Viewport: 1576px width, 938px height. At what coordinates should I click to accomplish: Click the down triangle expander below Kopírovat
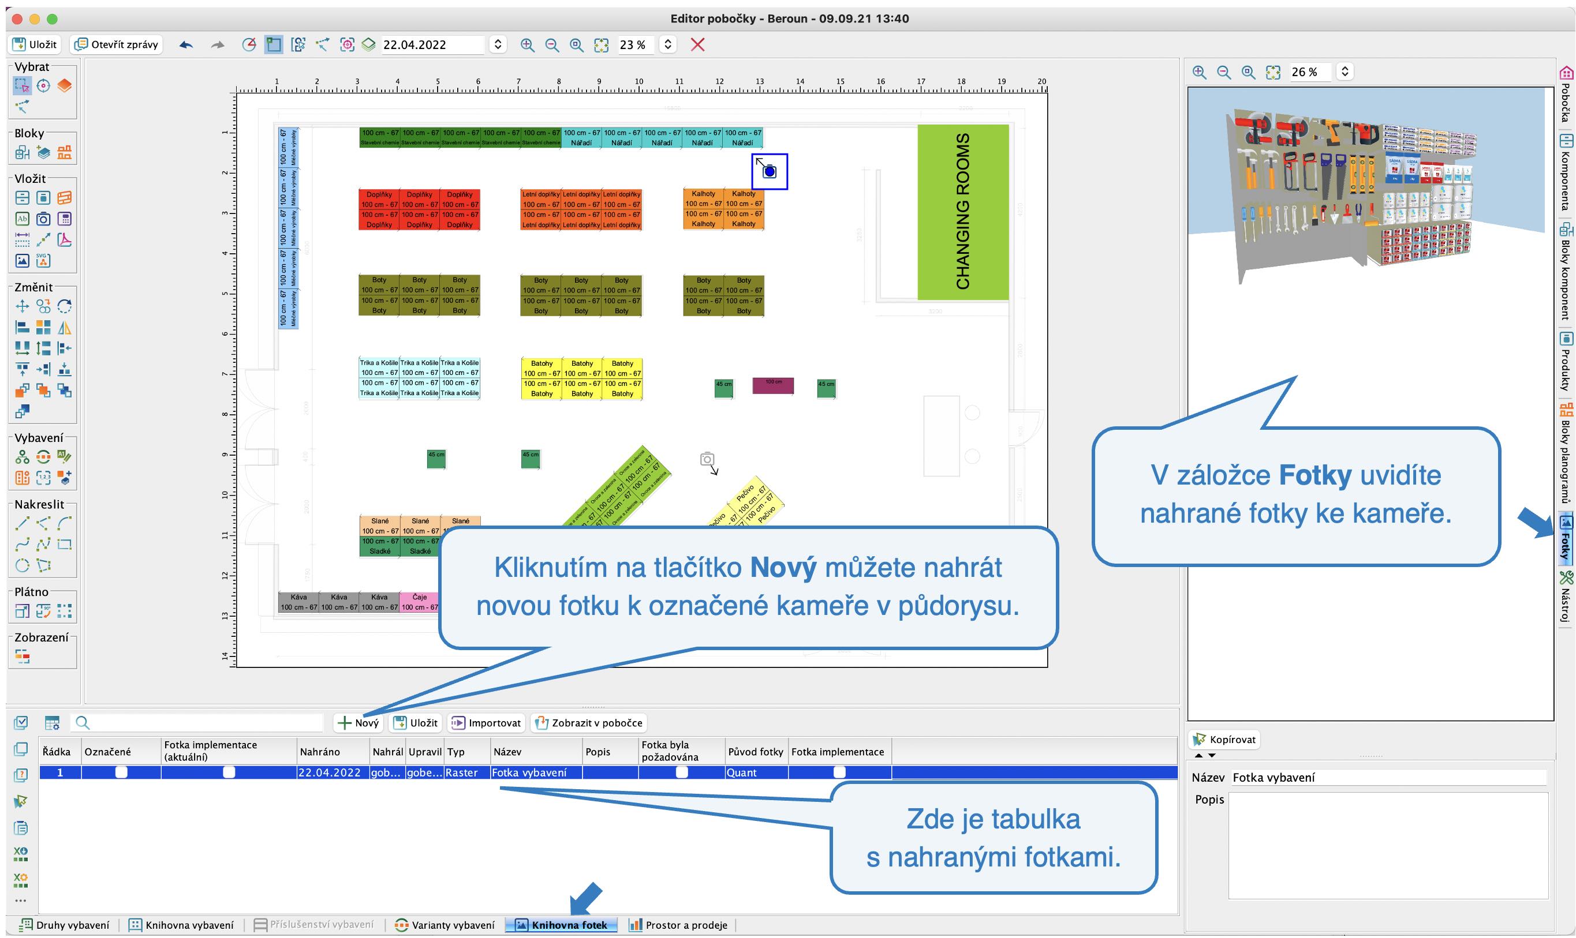[x=1212, y=755]
